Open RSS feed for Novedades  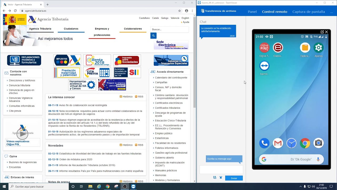[x=139, y=145]
